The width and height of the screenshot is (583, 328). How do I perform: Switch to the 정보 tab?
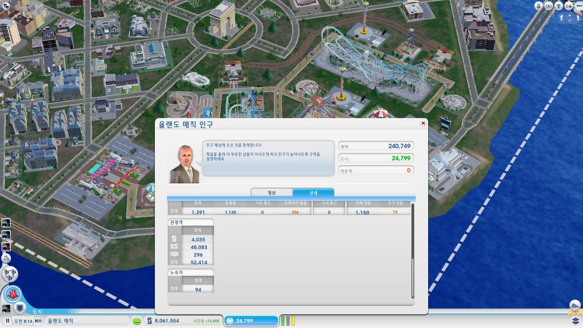[272, 192]
